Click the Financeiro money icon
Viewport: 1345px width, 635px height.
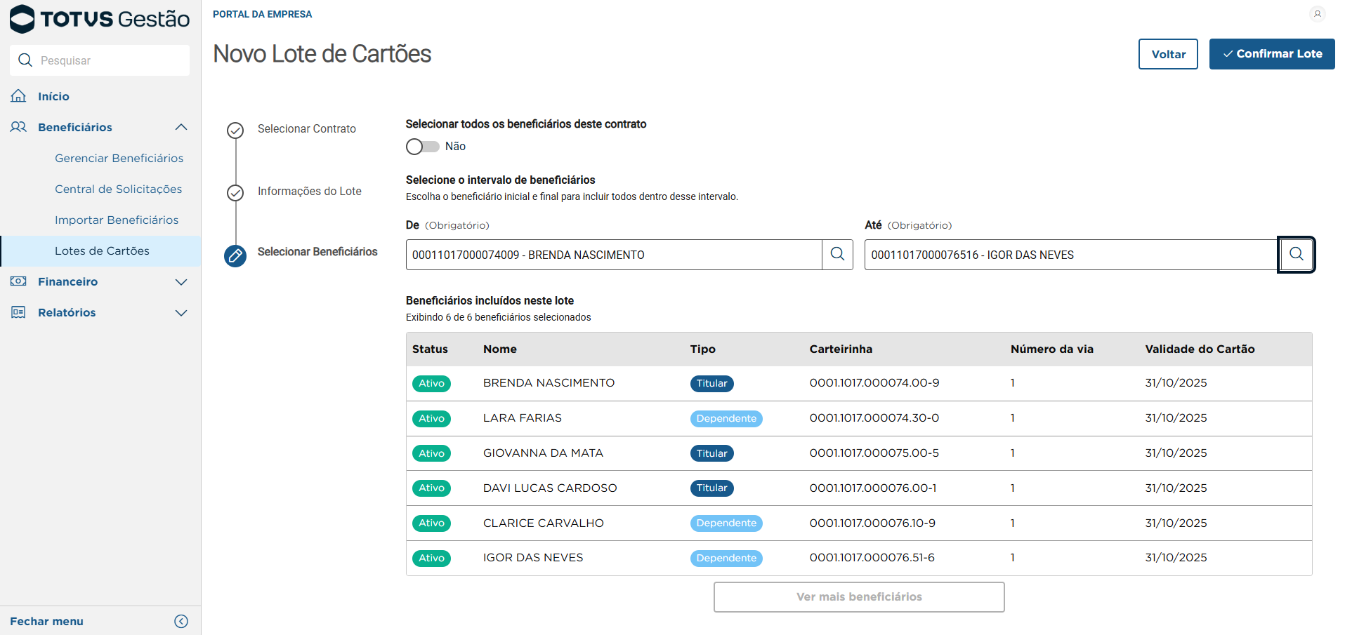[19, 281]
